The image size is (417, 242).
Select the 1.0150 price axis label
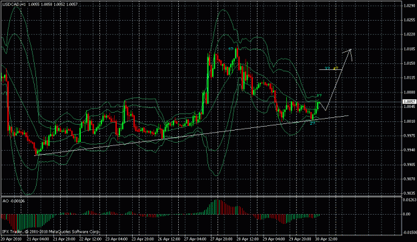pos(409,63)
